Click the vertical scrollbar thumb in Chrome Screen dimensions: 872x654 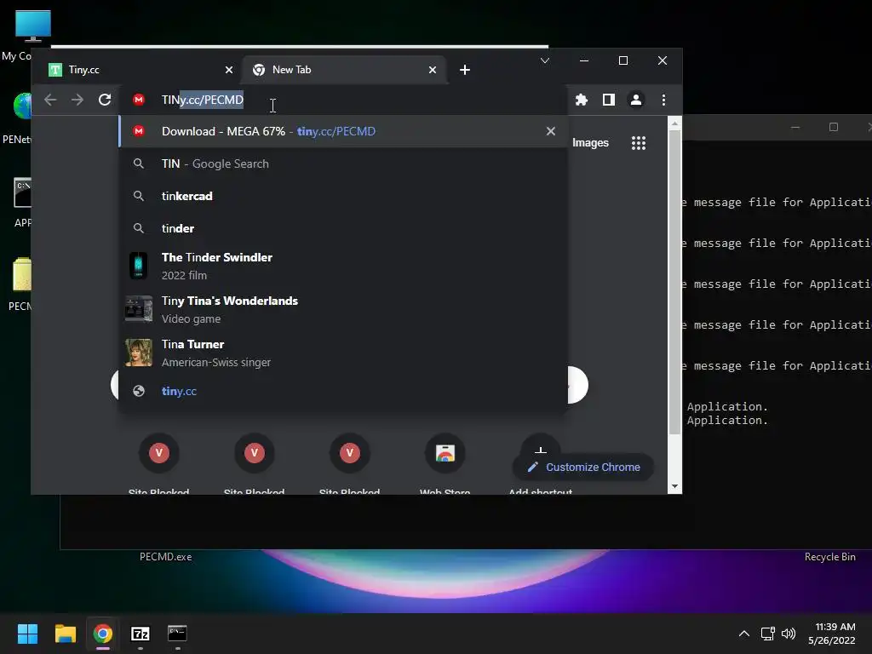point(674,283)
